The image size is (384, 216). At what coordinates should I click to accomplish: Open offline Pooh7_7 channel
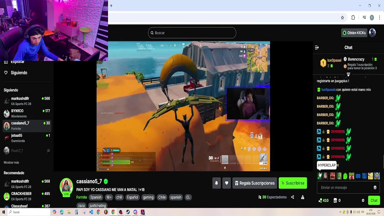click(x=27, y=151)
